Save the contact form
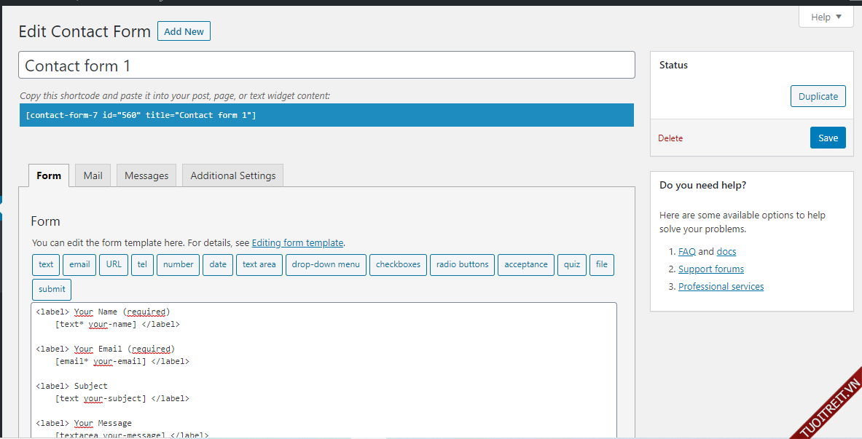Screen dimensions: 862x439 [x=828, y=138]
